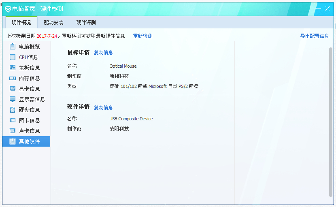The image size is (336, 207).
Task: Click the CPU信息 chip icon
Action: click(13, 57)
